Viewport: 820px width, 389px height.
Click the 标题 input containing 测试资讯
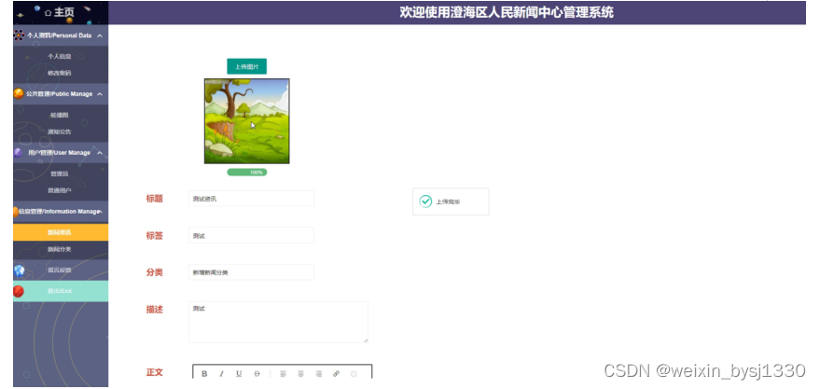coord(251,199)
